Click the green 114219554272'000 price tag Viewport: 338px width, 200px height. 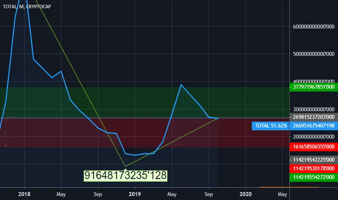pos(314,177)
